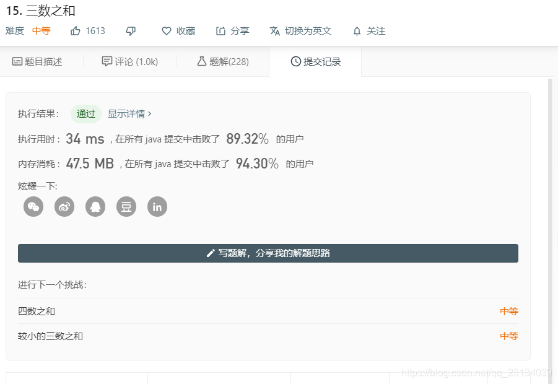The image size is (558, 384).
Task: Open the 题目描述 tab
Action: [x=37, y=61]
